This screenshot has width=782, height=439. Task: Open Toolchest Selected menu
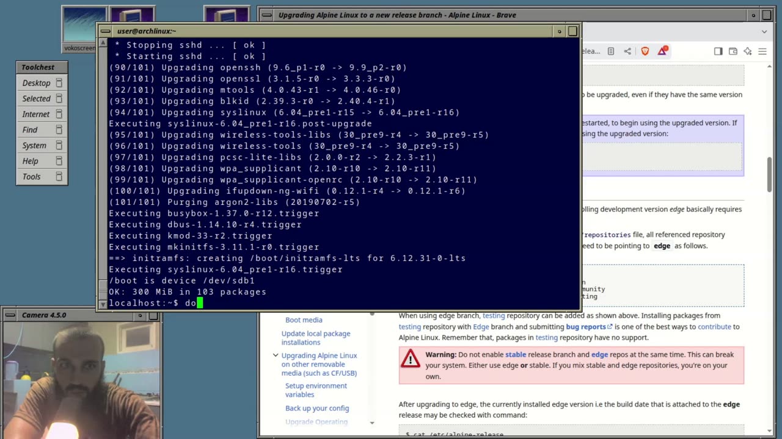[x=37, y=99]
